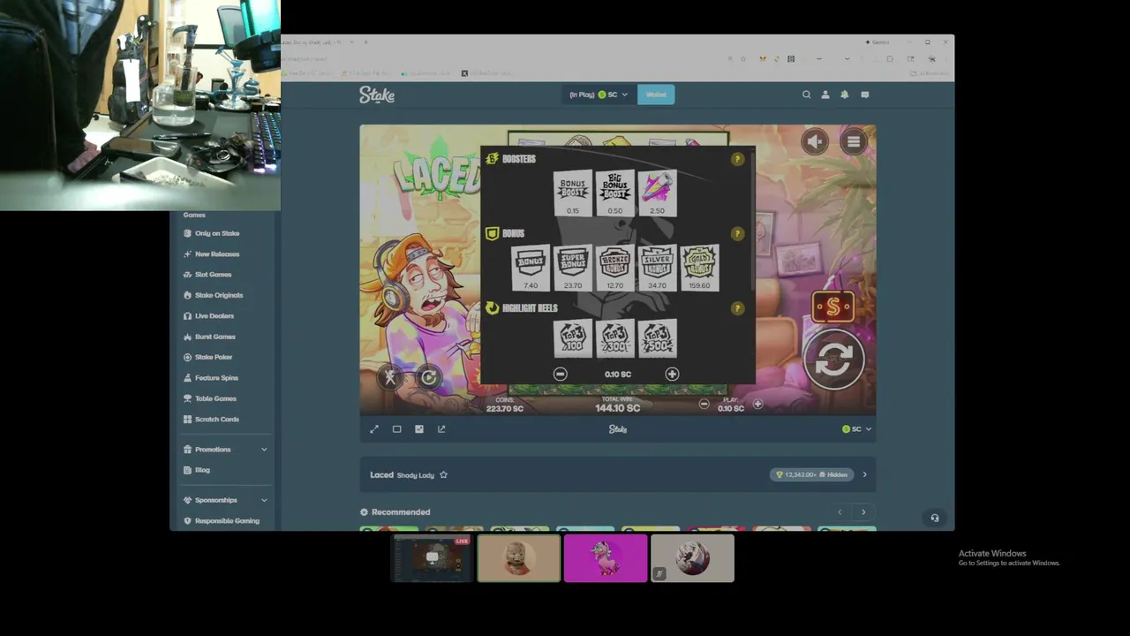Click the dollar-sign feature buy button
Screen dimensions: 1130x636
pyautogui.click(x=832, y=307)
